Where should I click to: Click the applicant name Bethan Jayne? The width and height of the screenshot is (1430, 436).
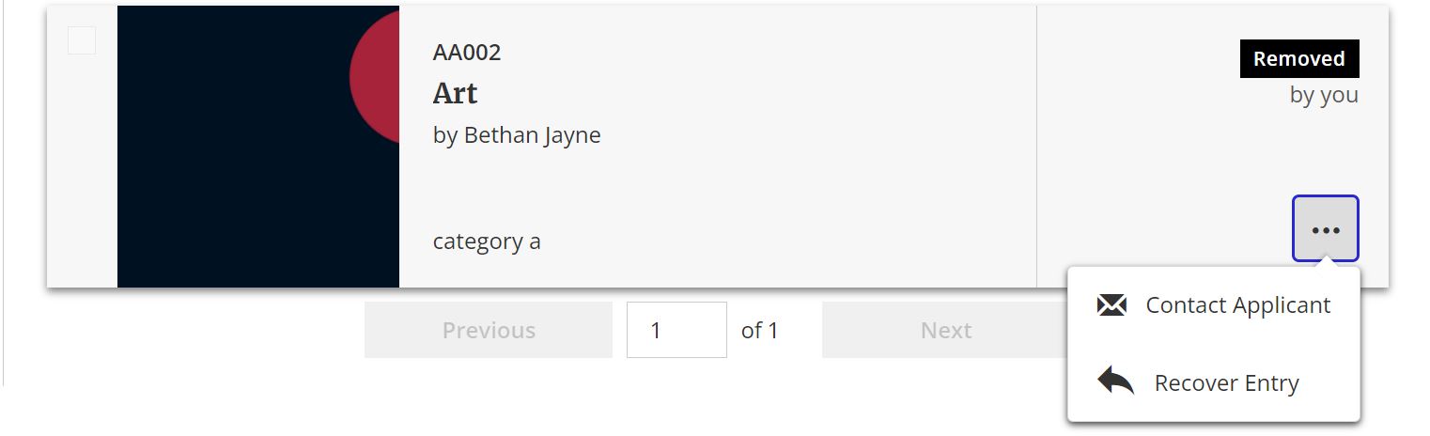coord(533,135)
